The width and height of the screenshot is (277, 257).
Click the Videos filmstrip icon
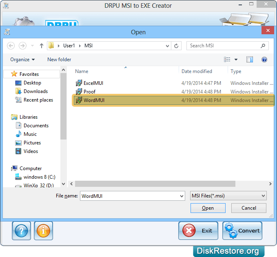click(18, 151)
